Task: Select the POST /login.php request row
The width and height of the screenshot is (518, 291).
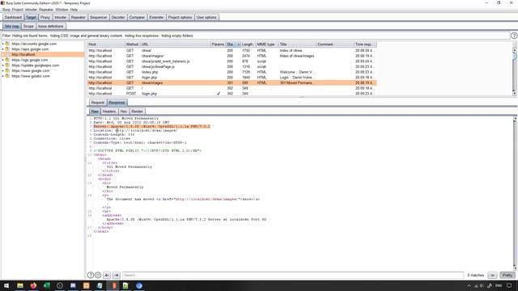Action: point(232,94)
